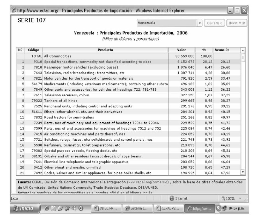Click the zoom magnifier in the status bar
Image resolution: width=263 pixels, height=219 pixels.
pyautogui.click(x=223, y=198)
